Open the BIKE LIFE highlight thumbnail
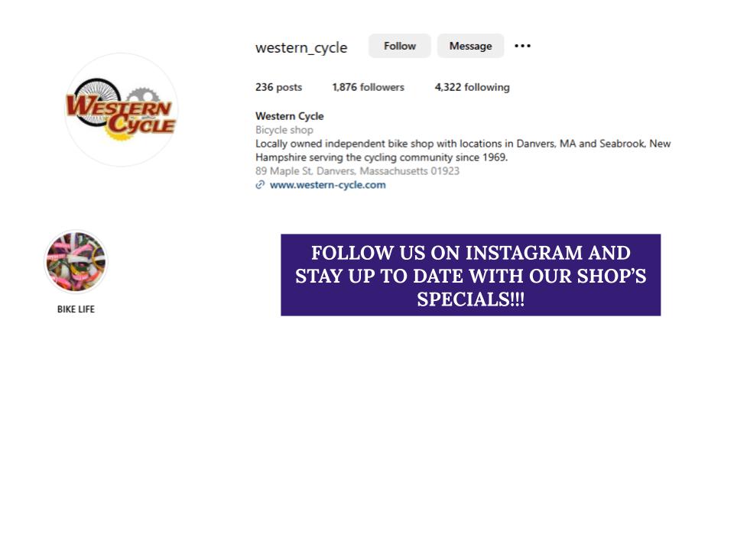The image size is (734, 550). pos(76,262)
